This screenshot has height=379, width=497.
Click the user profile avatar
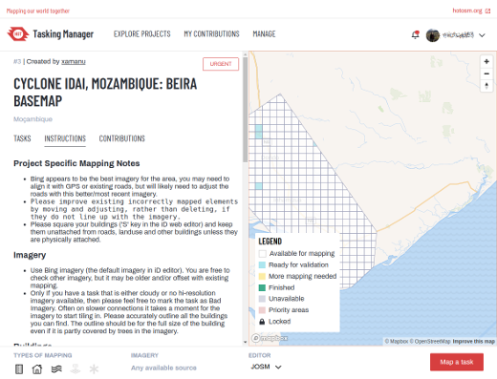(433, 35)
